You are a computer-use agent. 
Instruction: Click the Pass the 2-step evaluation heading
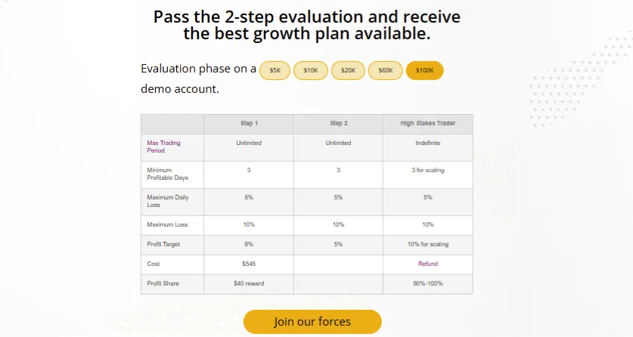[307, 25]
